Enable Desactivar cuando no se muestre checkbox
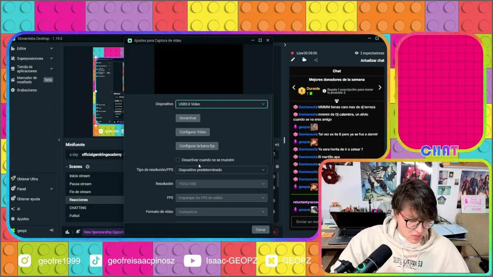The height and width of the screenshot is (277, 493). [x=178, y=160]
